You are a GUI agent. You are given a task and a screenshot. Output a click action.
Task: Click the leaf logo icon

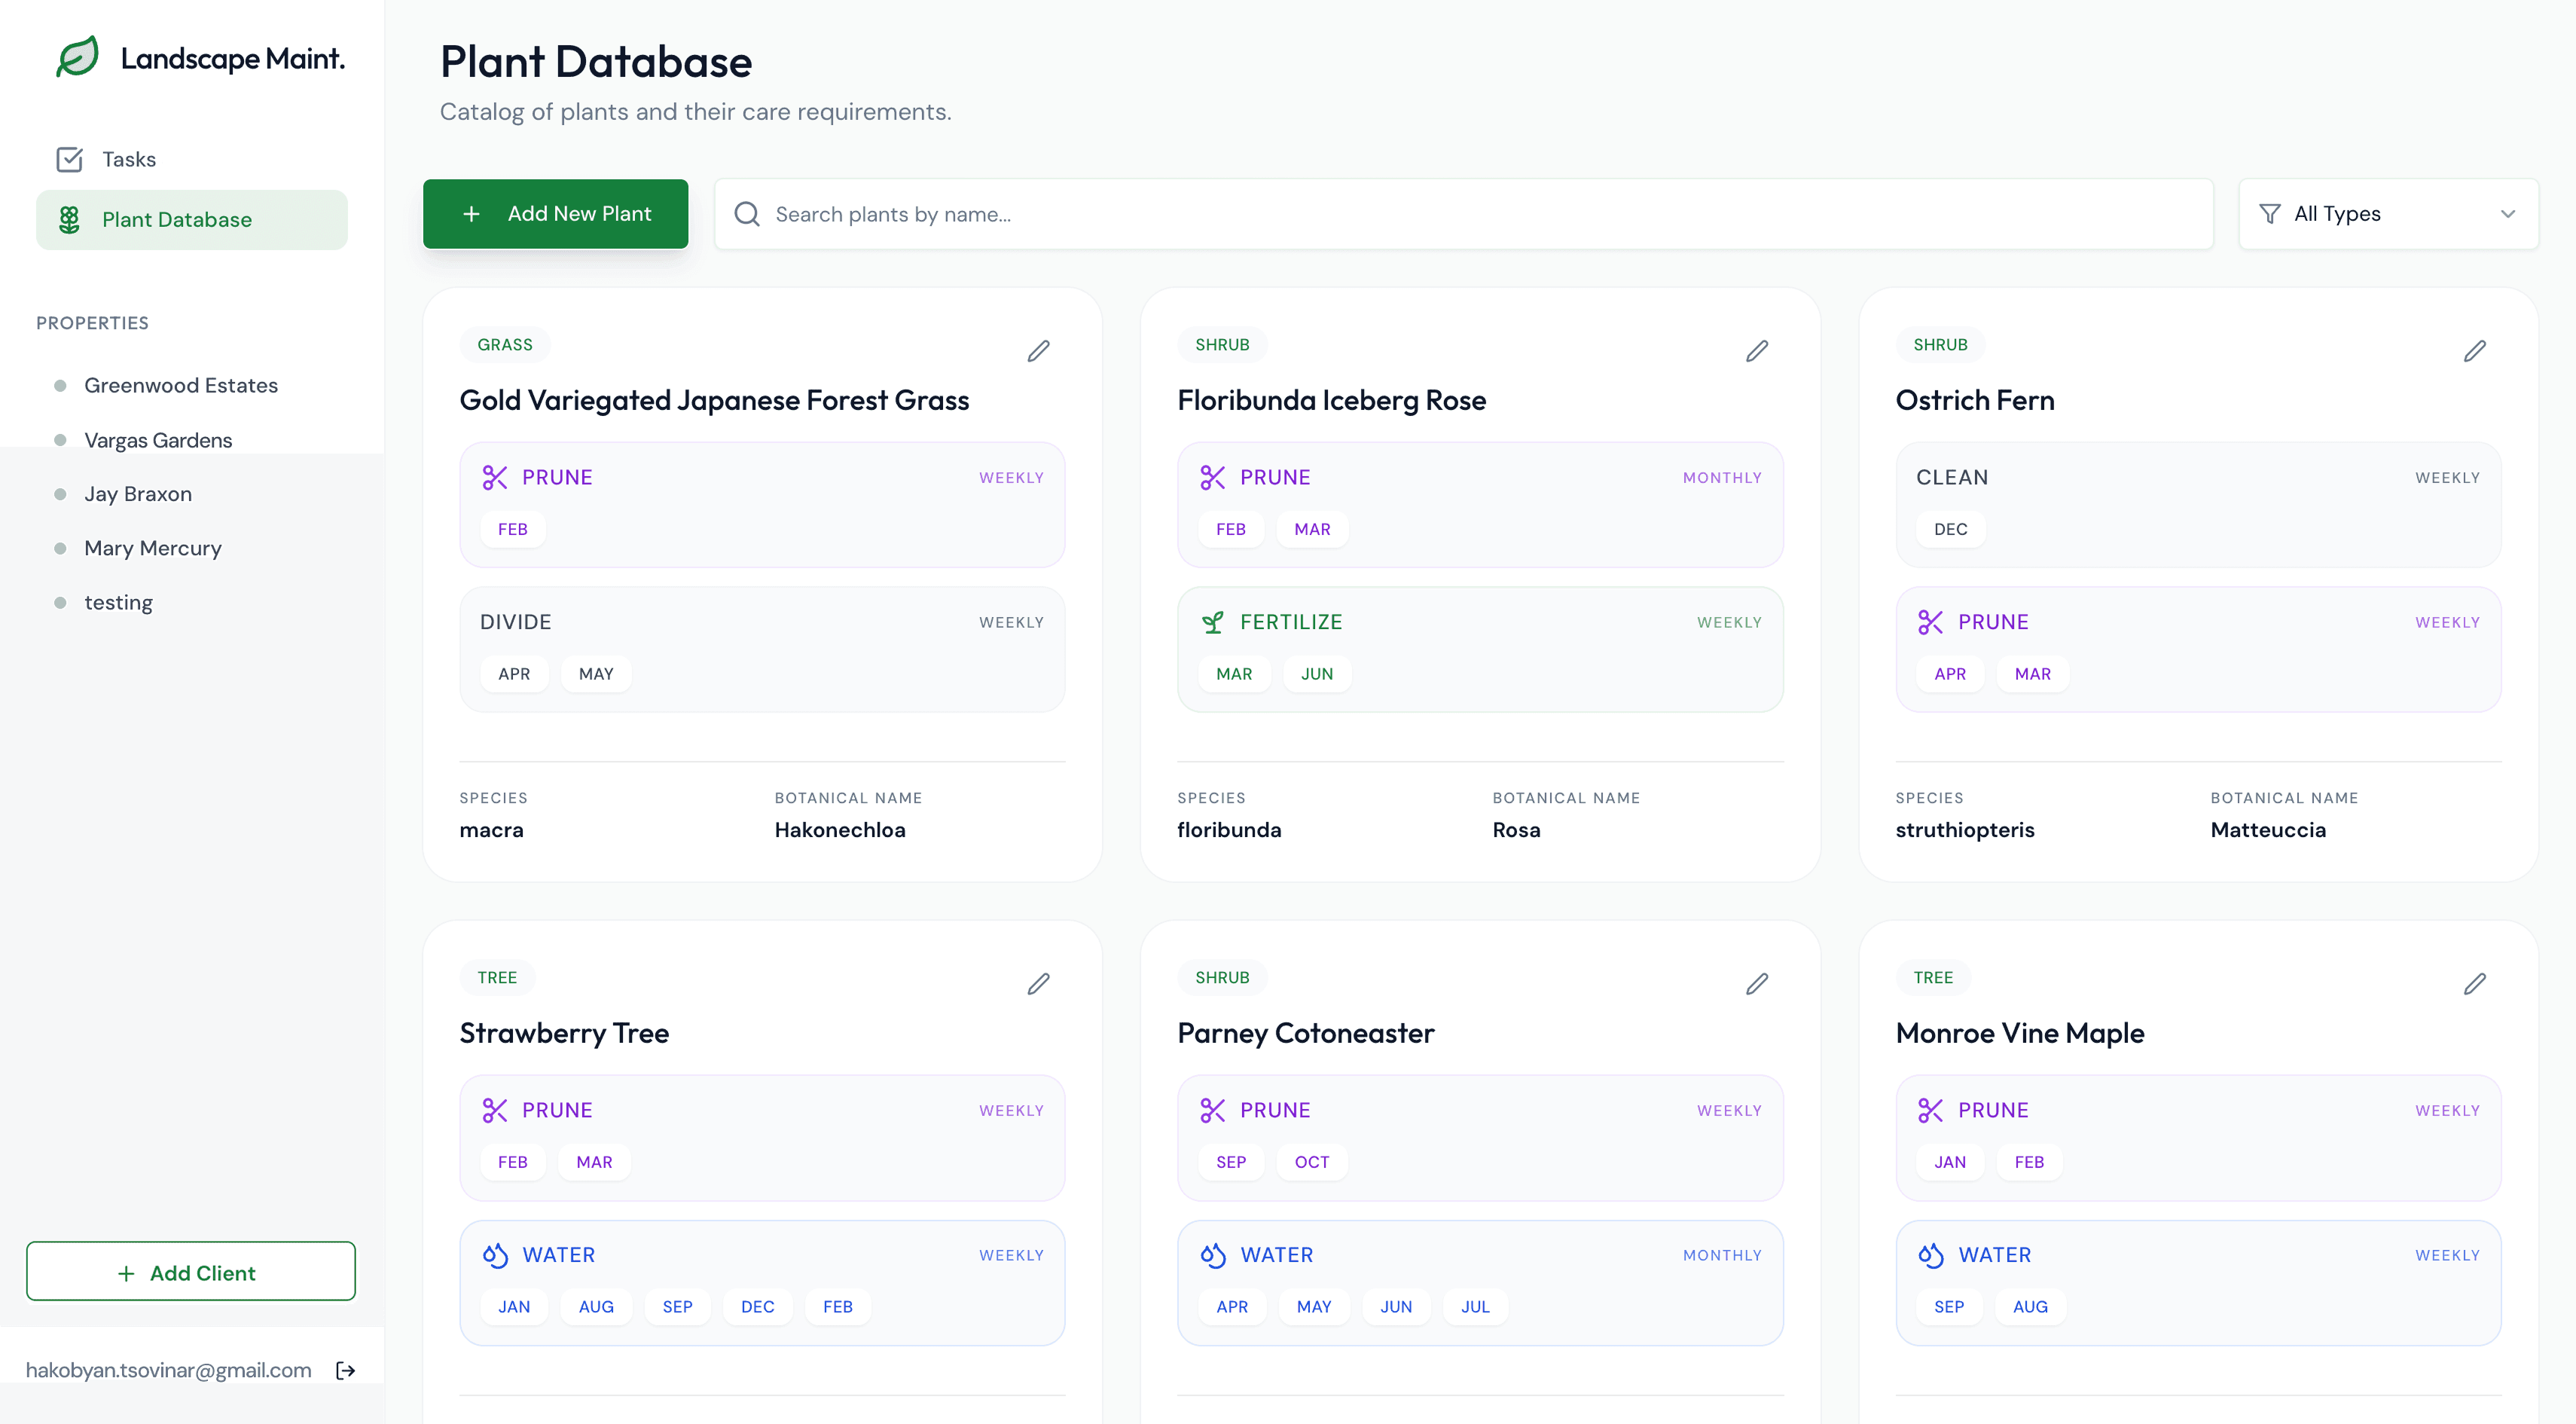tap(77, 57)
